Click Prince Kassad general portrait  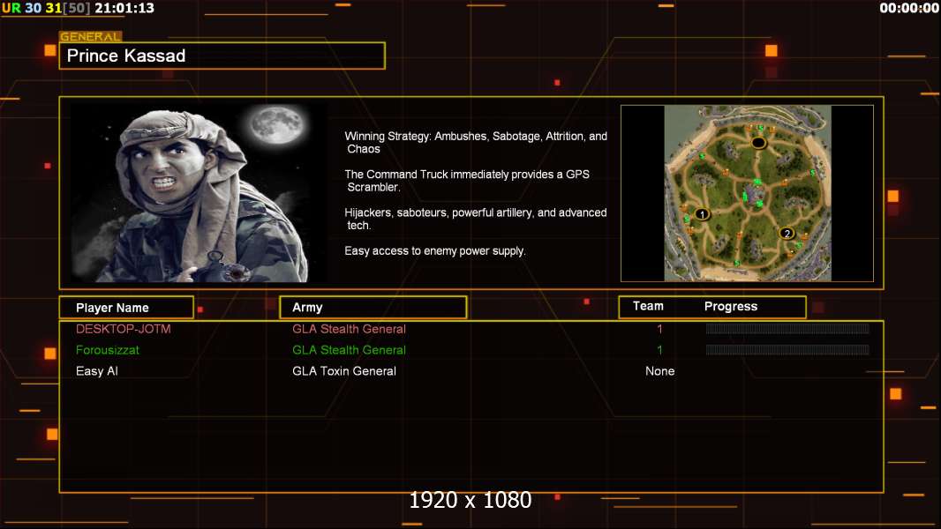click(x=199, y=192)
